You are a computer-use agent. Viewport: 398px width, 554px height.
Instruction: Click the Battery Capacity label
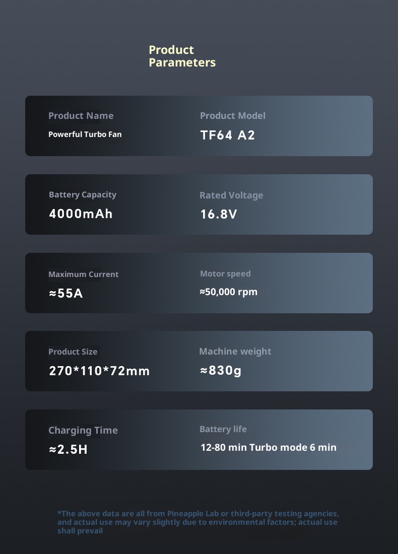click(82, 195)
